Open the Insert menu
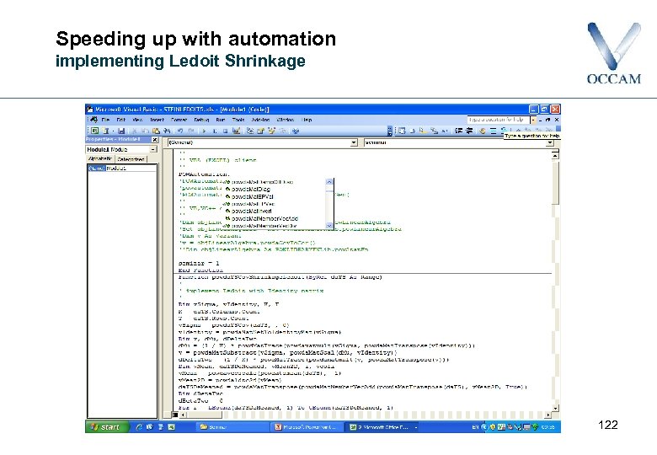Viewport: 657px width, 455px height. coord(158,120)
